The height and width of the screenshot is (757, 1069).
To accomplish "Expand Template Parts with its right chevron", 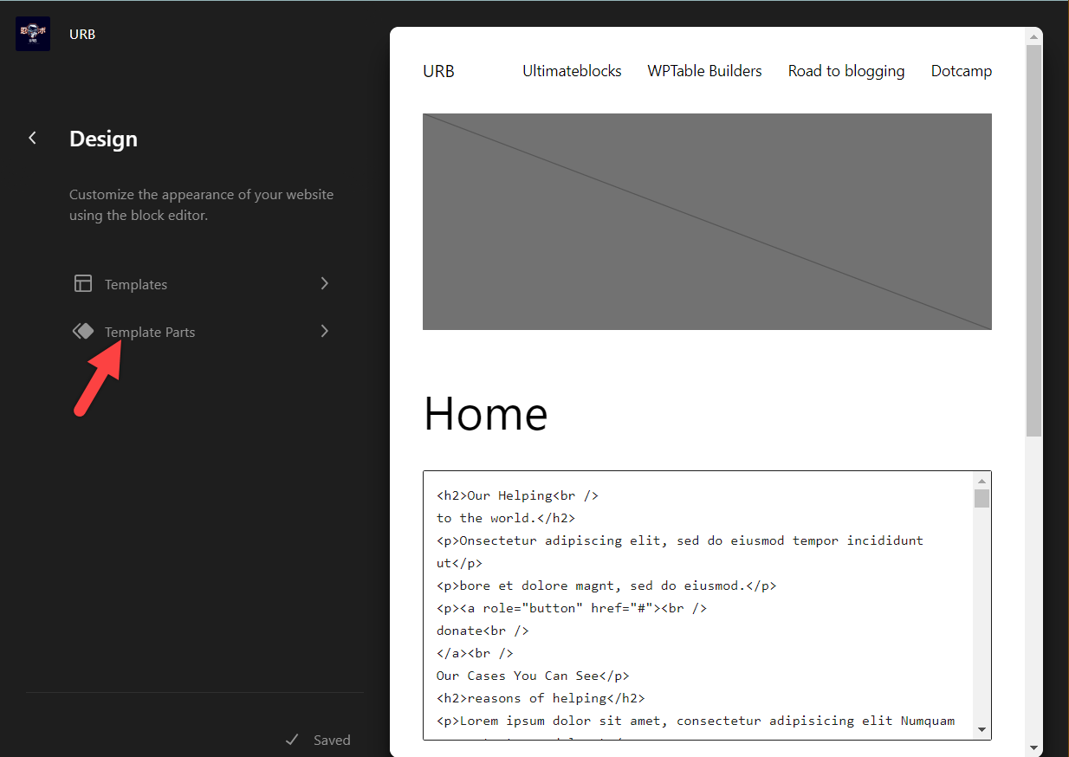I will pyautogui.click(x=325, y=331).
